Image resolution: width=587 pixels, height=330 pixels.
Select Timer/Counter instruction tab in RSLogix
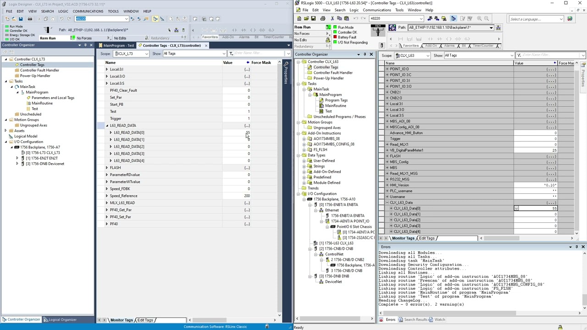[483, 45]
